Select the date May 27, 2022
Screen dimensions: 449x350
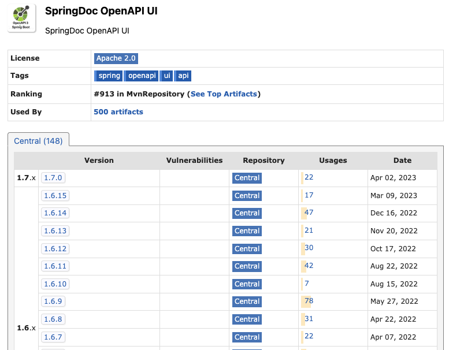[394, 301]
